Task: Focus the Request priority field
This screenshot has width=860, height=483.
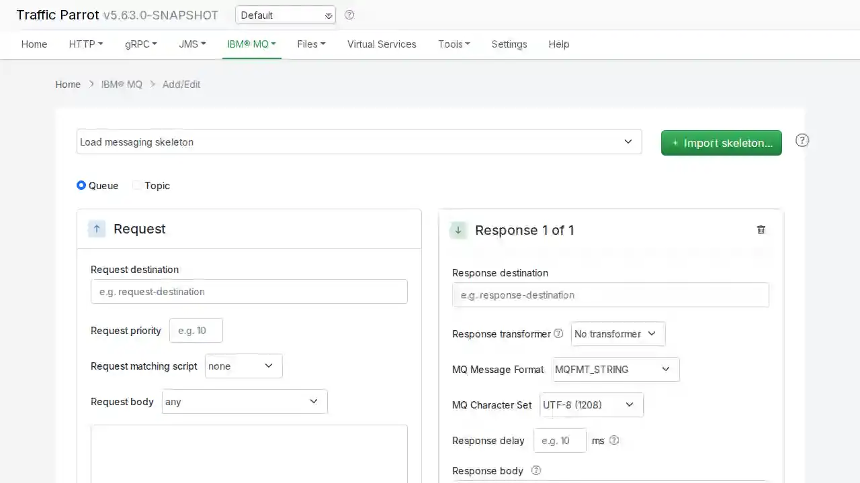Action: [x=196, y=330]
